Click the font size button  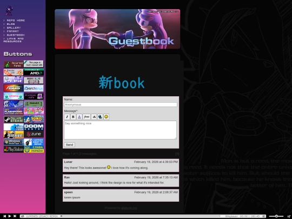(94, 117)
